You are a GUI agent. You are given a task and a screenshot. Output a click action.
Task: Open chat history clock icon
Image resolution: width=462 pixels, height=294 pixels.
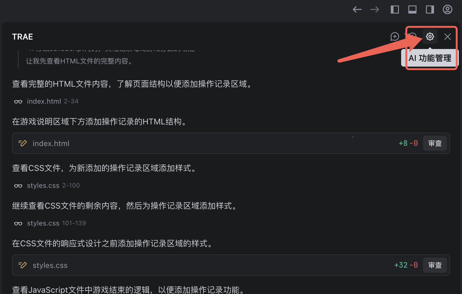(x=412, y=37)
